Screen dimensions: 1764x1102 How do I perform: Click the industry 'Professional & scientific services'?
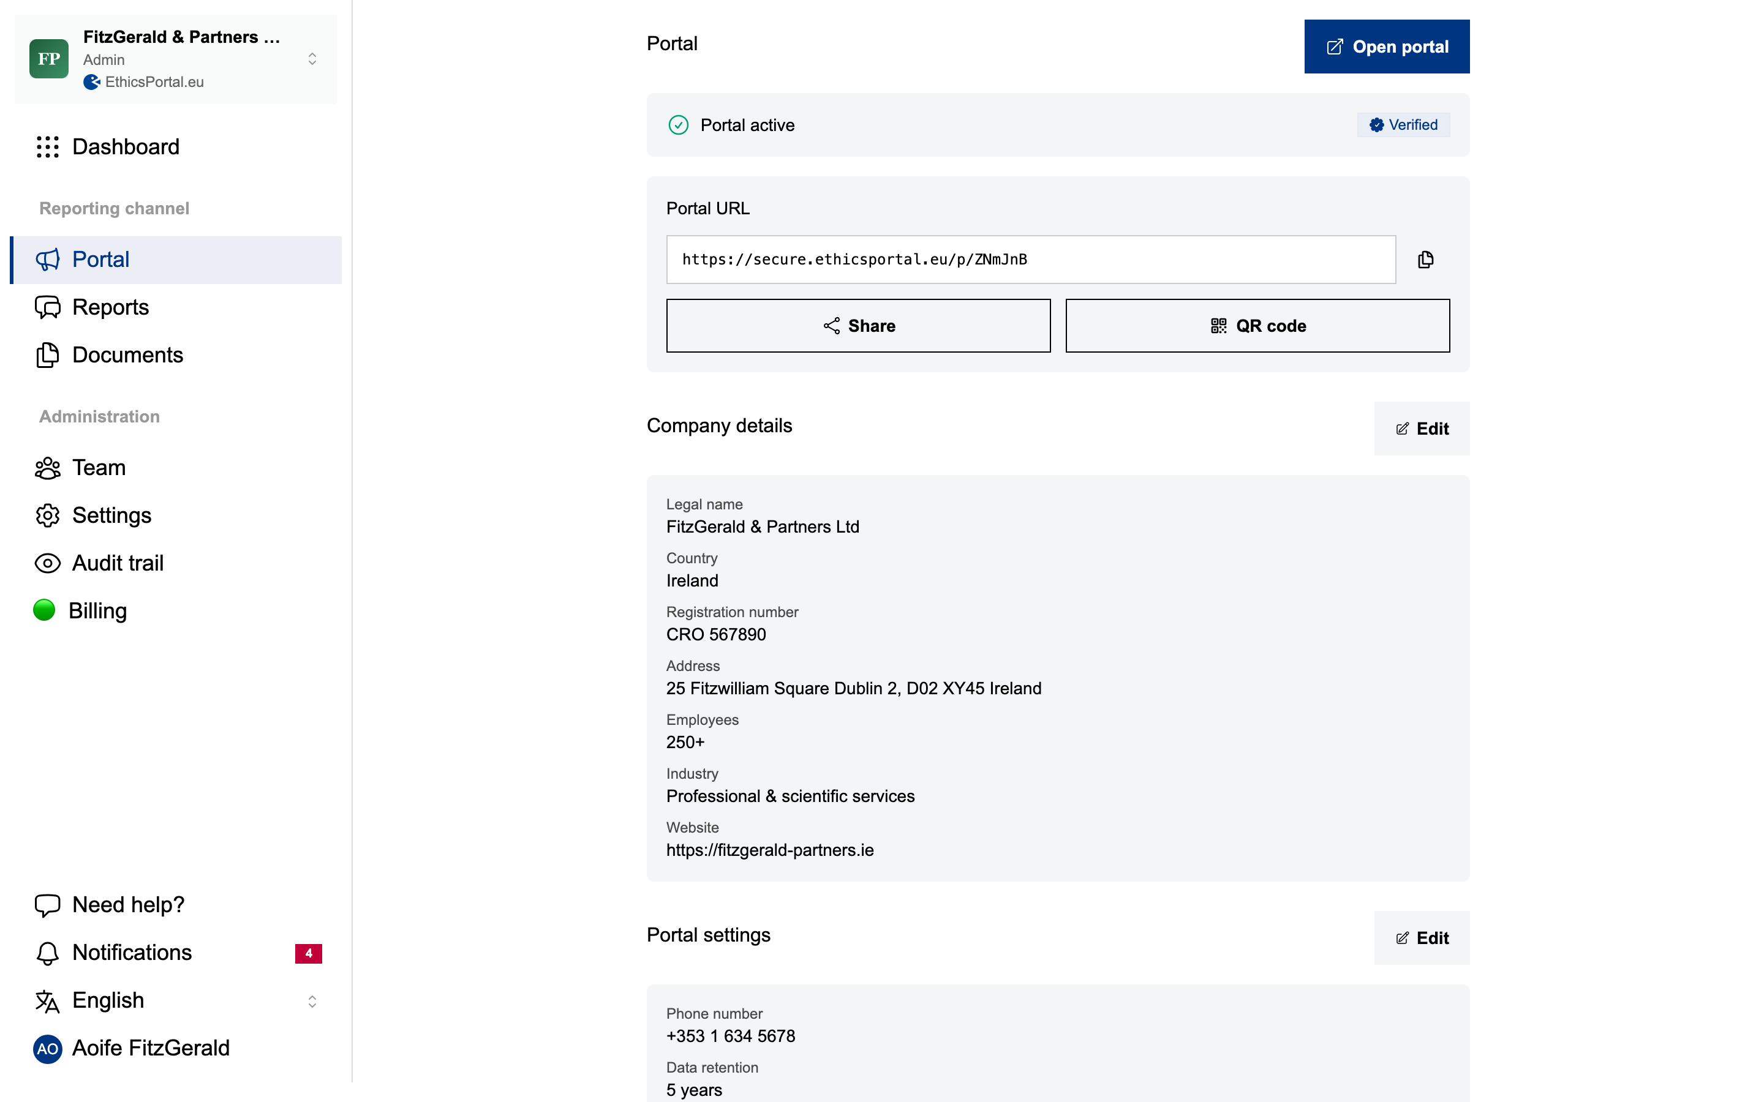coord(790,796)
